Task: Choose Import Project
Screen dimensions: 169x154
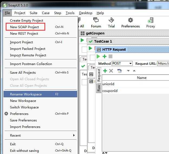Action: (x=40, y=42)
